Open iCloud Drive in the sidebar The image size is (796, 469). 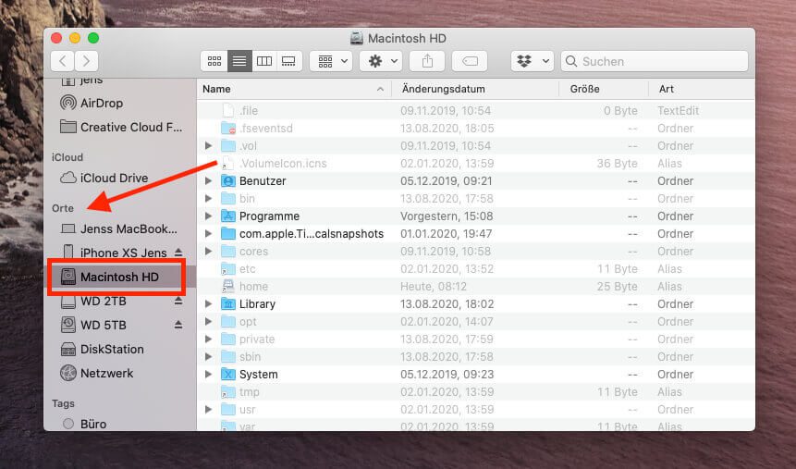point(104,178)
